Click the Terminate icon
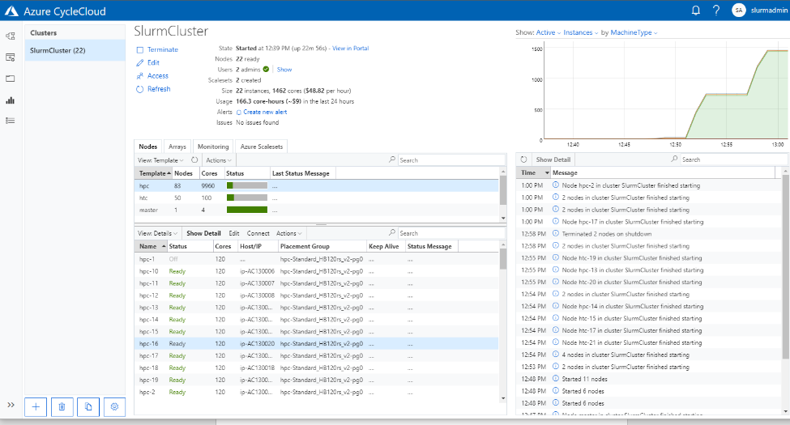The width and height of the screenshot is (790, 425). (x=140, y=50)
